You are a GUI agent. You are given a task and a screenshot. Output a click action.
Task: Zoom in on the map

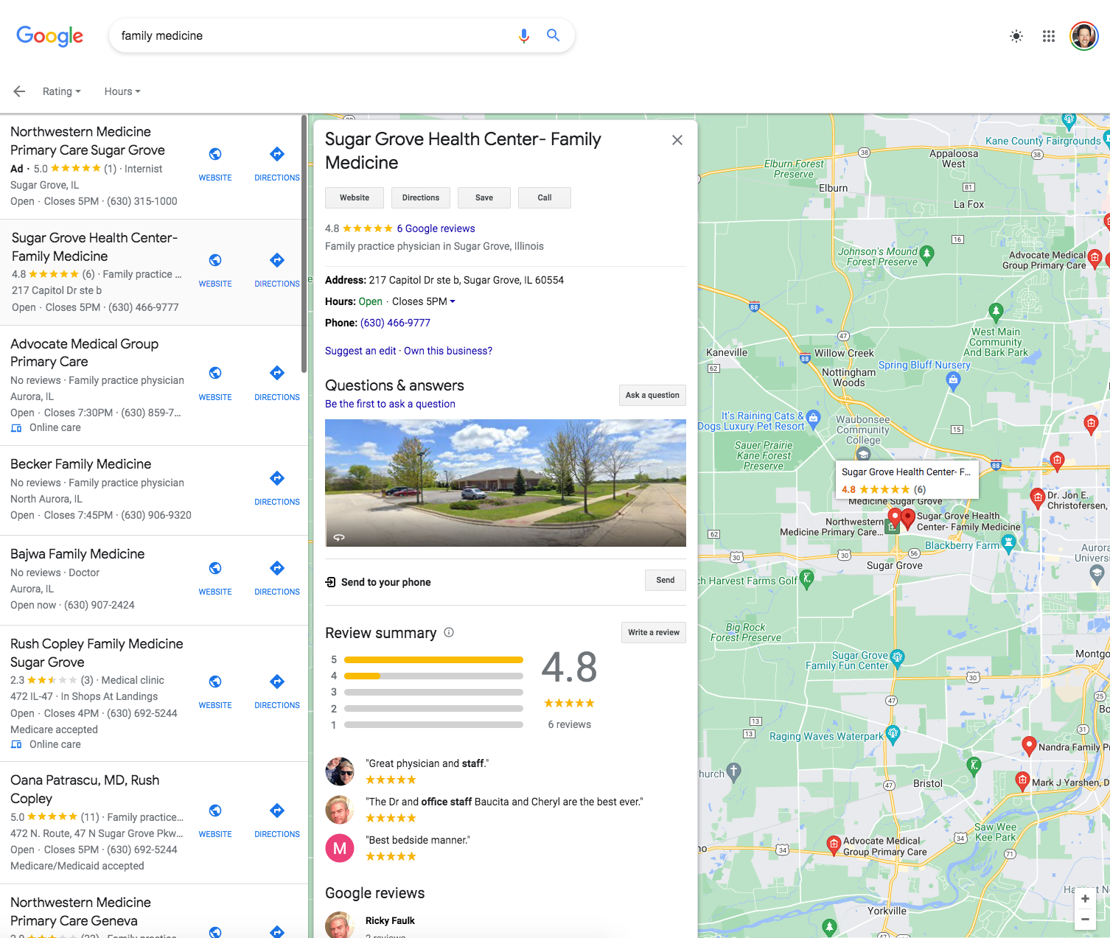point(1085,898)
